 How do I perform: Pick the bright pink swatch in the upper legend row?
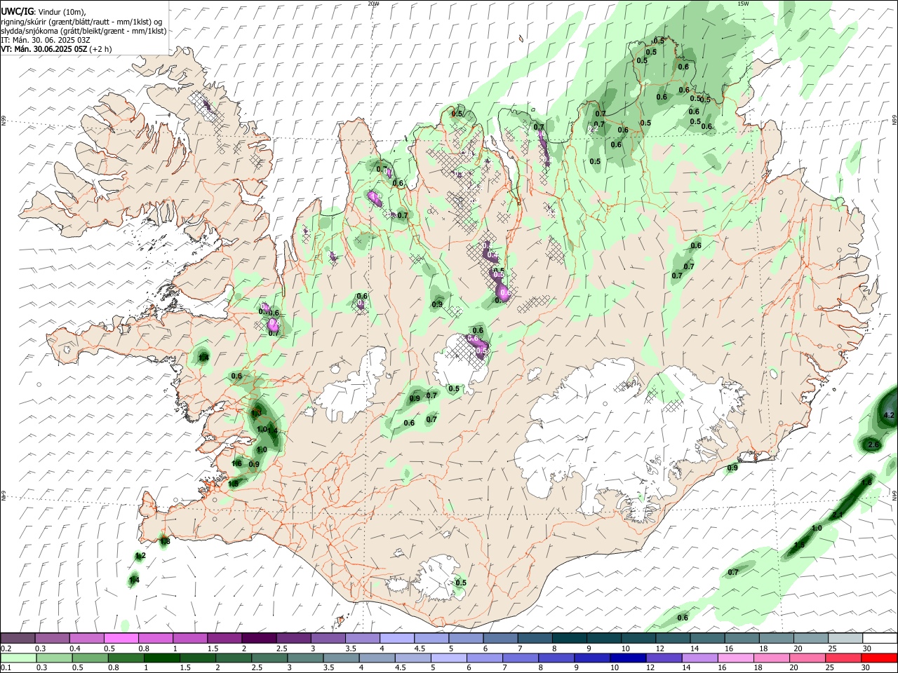point(121,638)
